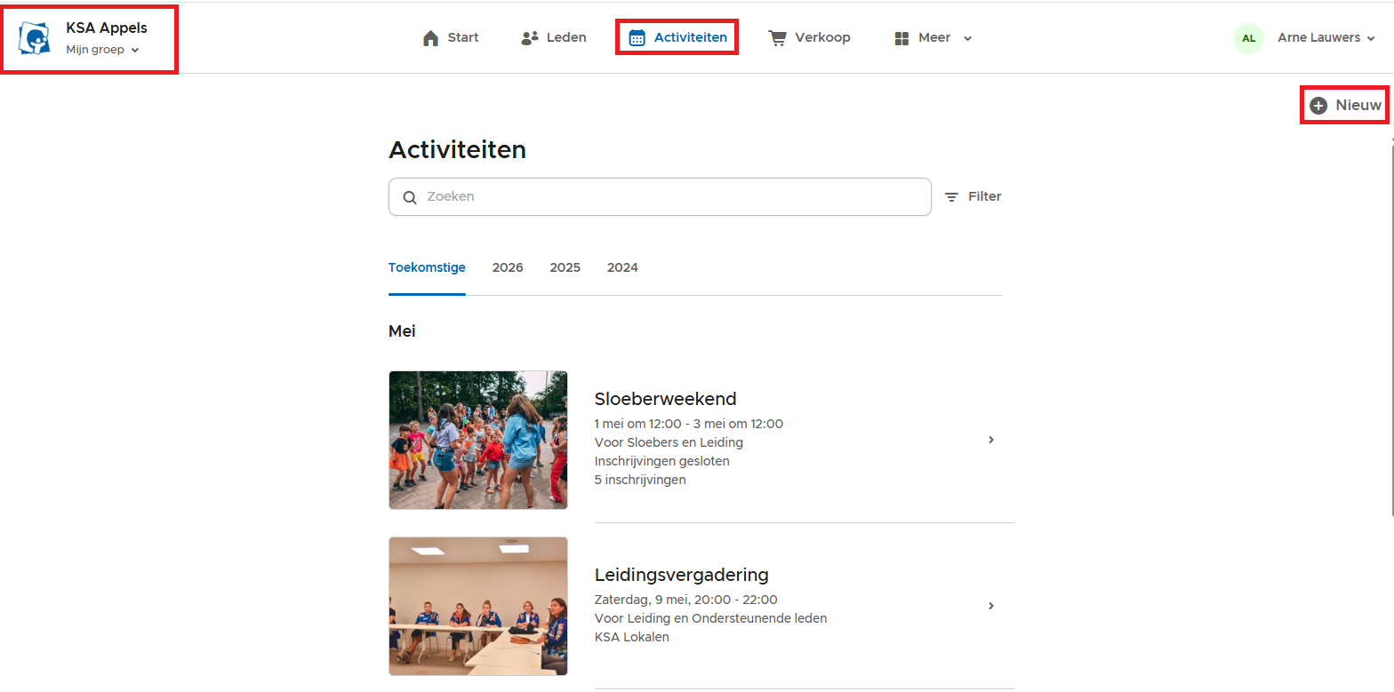Click the Start home icon
Viewport: 1394px width, 692px height.
[431, 38]
